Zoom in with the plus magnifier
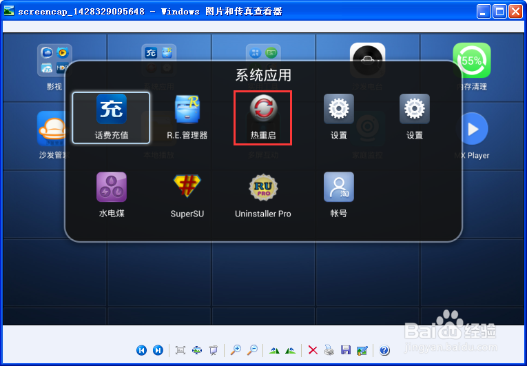 tap(236, 350)
